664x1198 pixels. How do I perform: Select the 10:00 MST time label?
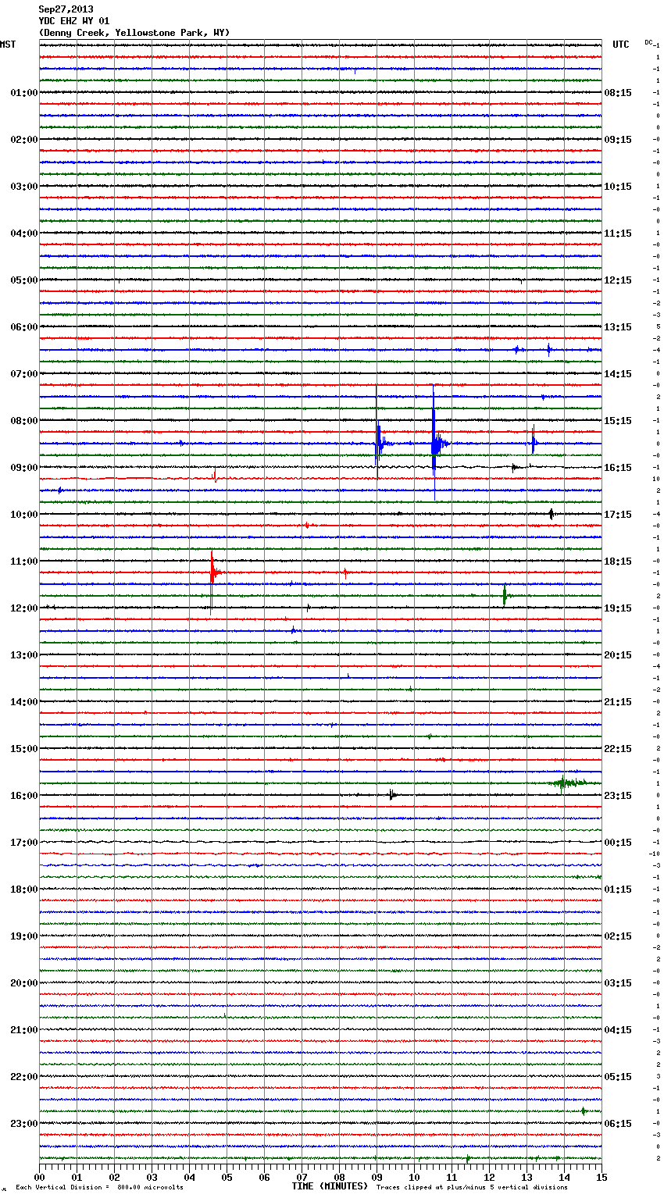(24, 515)
